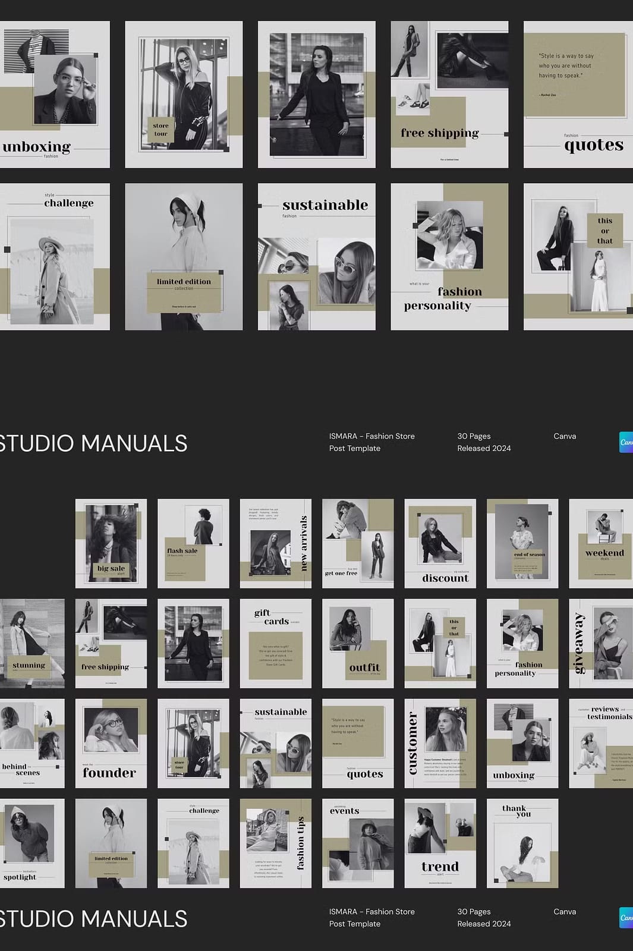The image size is (633, 951).
Task: Click the upper STUDIO MANUALS heading
Action: 93,443
